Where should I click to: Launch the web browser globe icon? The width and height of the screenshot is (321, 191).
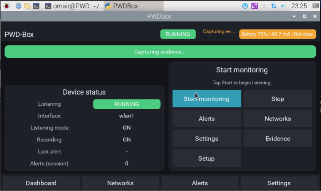click(18, 6)
